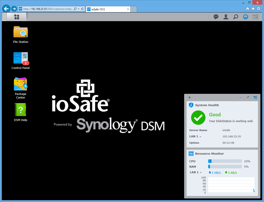This screenshot has height=202, width=264.
Task: Toggle the widgets panel icon in taskbar
Action: pos(246,17)
